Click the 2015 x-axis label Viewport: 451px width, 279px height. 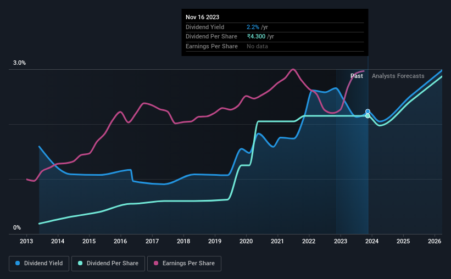coord(89,241)
